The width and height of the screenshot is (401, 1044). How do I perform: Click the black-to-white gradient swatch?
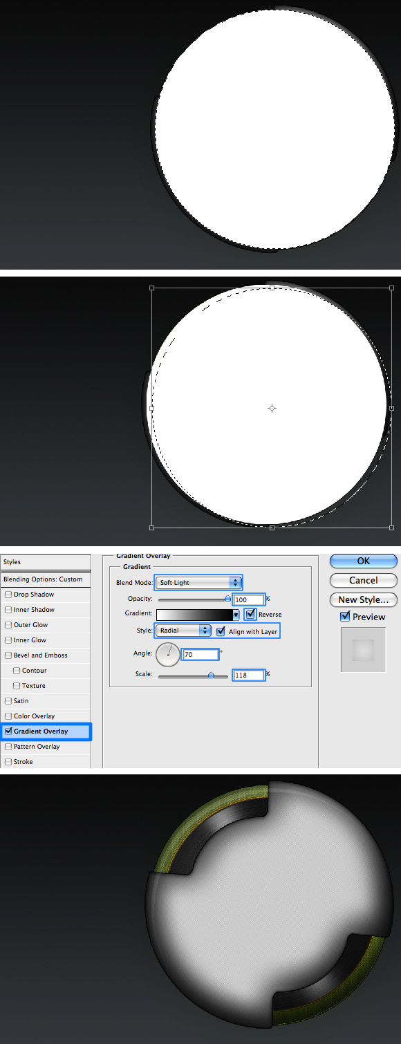point(194,615)
